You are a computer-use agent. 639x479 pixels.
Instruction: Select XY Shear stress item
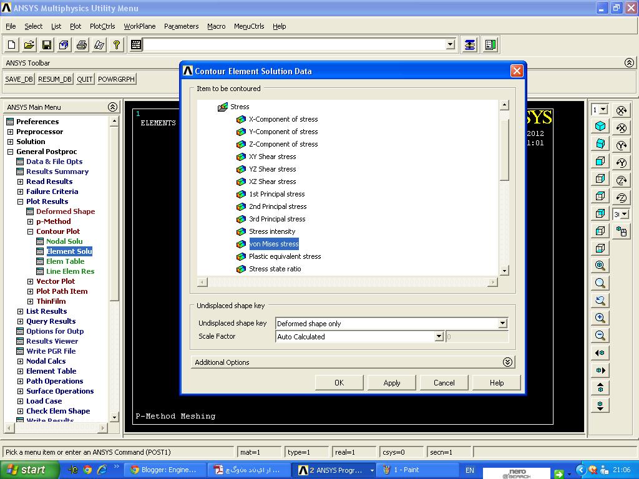272,157
